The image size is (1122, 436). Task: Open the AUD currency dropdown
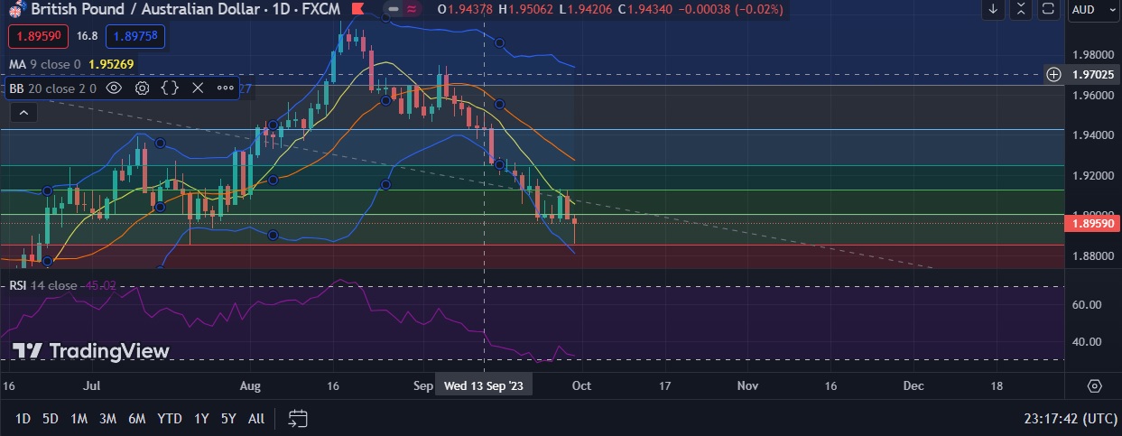pyautogui.click(x=1094, y=9)
